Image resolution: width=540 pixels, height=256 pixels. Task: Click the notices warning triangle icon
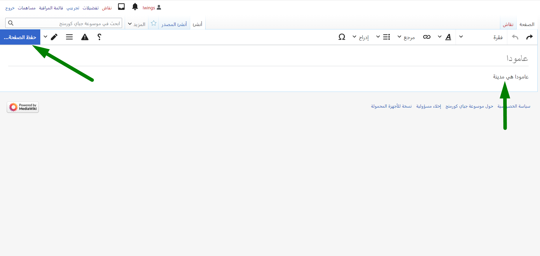click(85, 37)
